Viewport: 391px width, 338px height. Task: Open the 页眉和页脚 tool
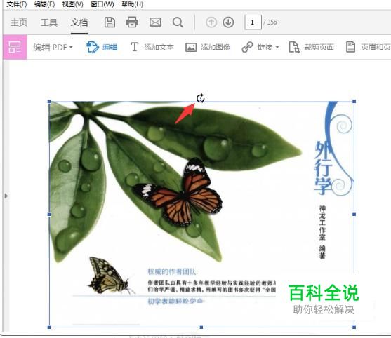coord(369,47)
